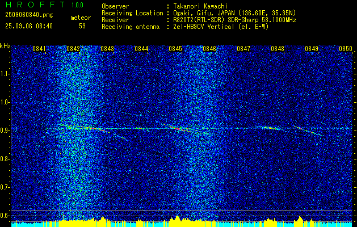Click the Receiver label
Image resolution: width=357 pixels, height=227 pixels.
pos(115,20)
